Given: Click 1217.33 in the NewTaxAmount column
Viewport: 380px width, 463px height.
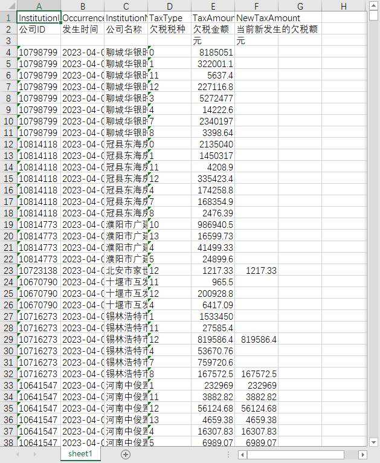Looking at the screenshot, I should [256, 270].
